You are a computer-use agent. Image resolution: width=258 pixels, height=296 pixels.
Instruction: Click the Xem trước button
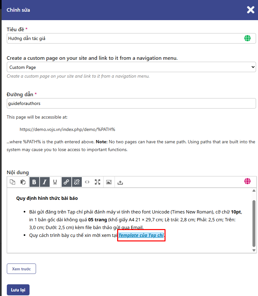[21, 269]
